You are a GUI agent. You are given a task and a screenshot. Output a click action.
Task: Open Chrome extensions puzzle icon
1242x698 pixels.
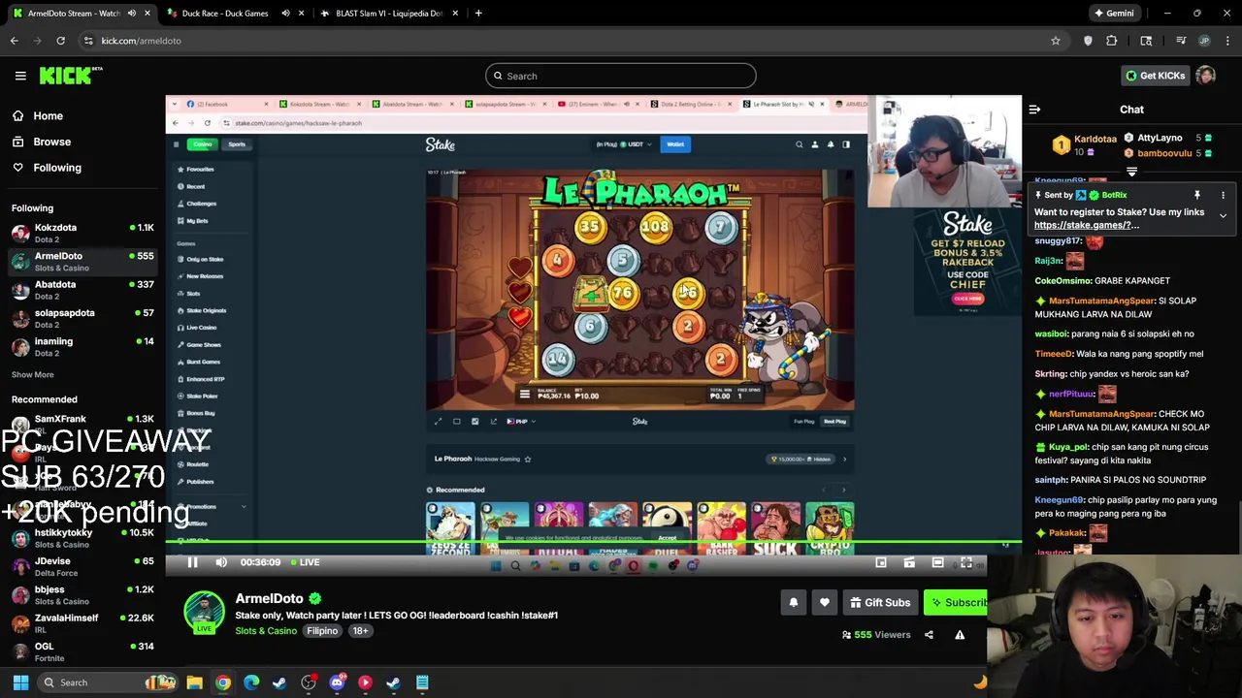(1112, 41)
